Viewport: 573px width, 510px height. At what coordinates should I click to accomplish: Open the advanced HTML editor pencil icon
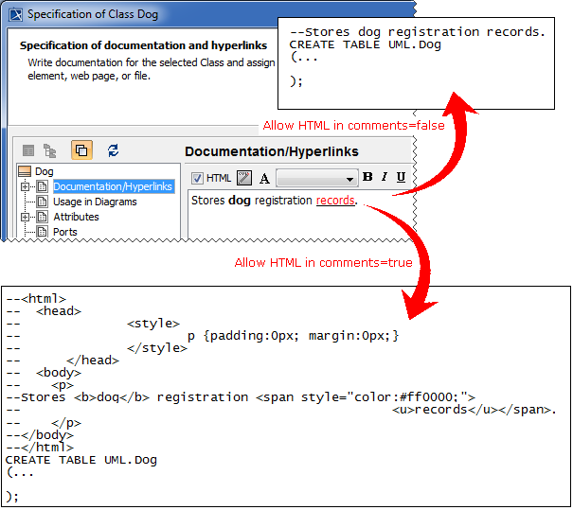pyautogui.click(x=243, y=178)
